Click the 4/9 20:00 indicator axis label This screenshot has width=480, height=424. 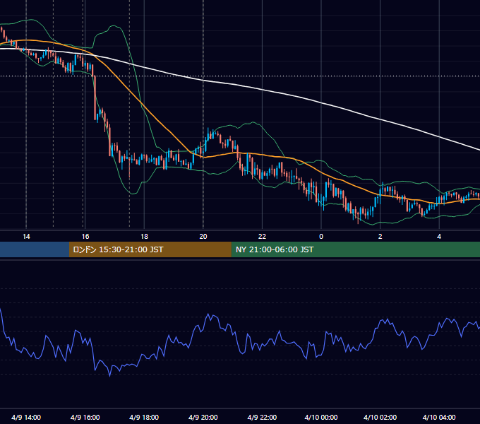pos(203,417)
